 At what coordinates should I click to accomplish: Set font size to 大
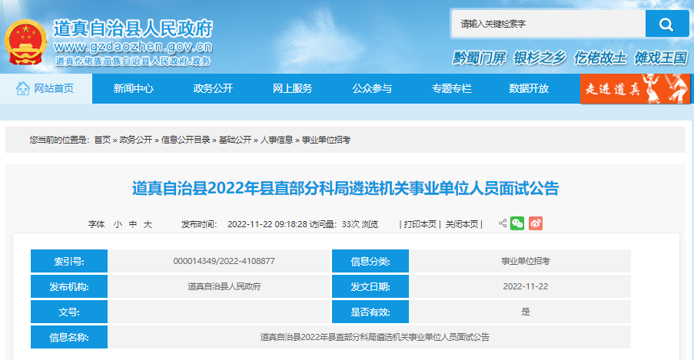coord(148,224)
